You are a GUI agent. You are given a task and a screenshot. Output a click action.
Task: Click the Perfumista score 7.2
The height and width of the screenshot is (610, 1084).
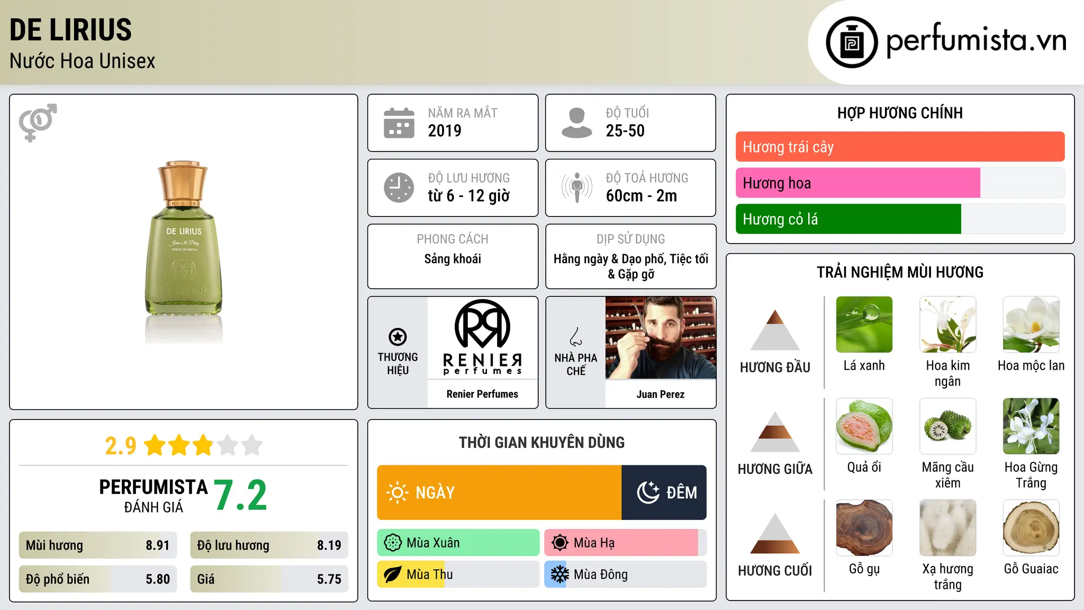point(241,495)
